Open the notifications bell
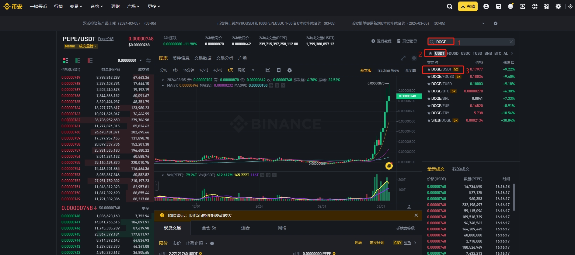The width and height of the screenshot is (575, 255). click(x=511, y=6)
